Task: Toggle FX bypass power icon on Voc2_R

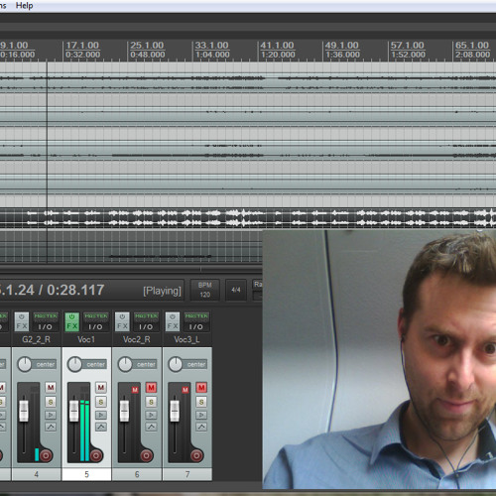Action: (122, 316)
